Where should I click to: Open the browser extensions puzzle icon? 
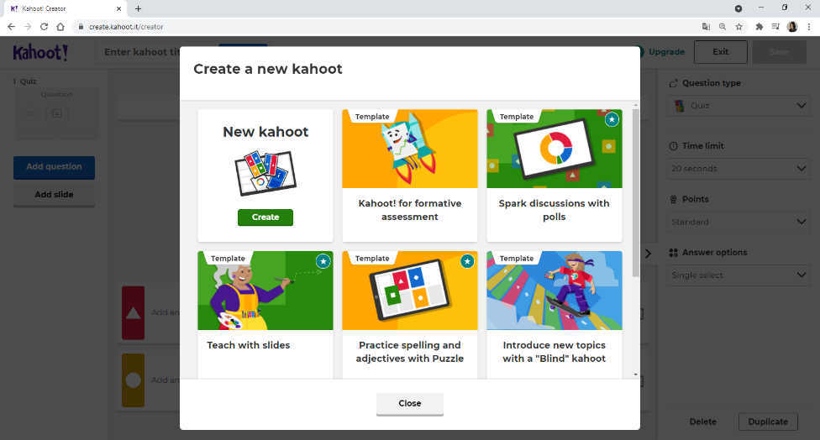[760, 27]
